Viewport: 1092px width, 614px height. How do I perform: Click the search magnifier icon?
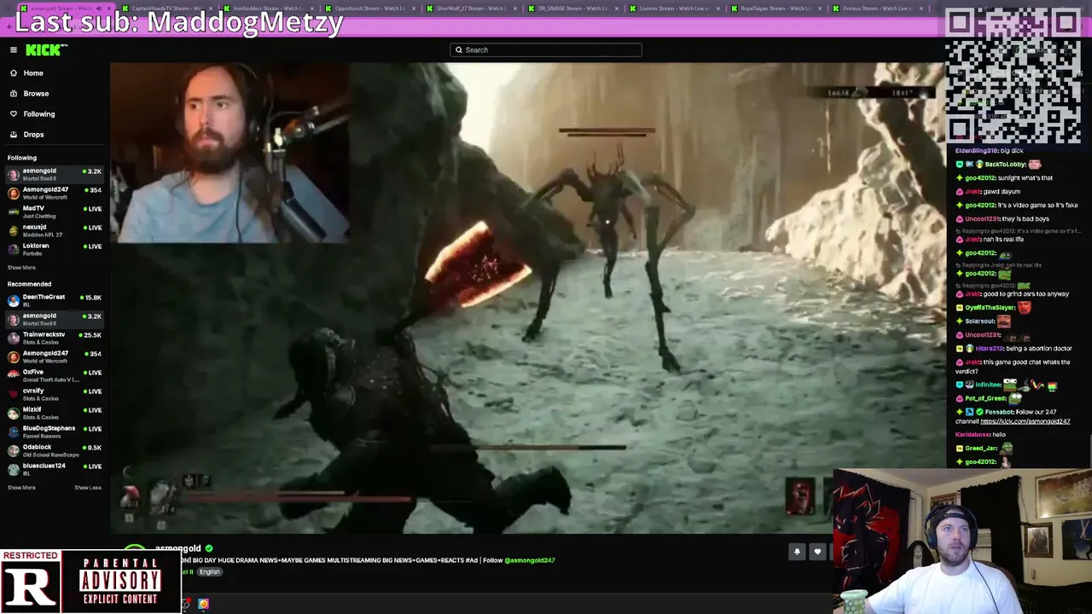(x=459, y=50)
